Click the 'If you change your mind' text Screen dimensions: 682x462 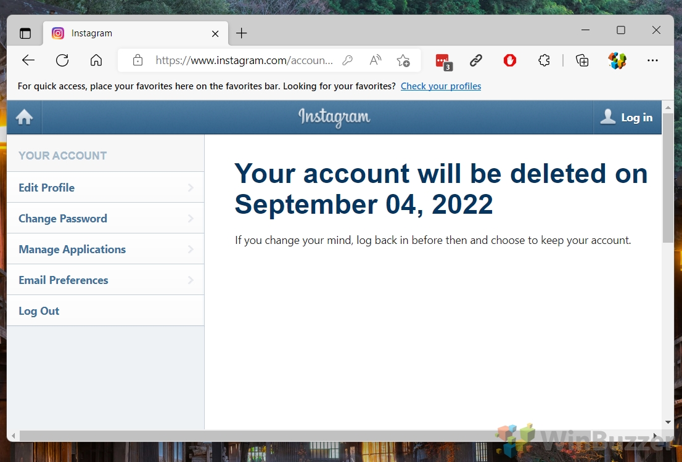pyautogui.click(x=433, y=240)
